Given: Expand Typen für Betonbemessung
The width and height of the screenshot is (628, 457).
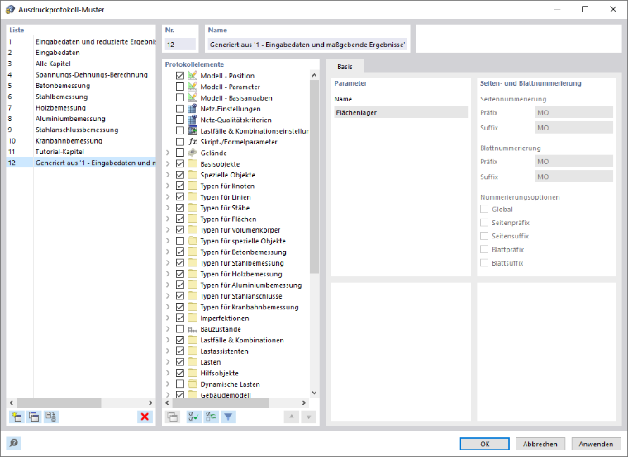Looking at the screenshot, I should coord(168,252).
